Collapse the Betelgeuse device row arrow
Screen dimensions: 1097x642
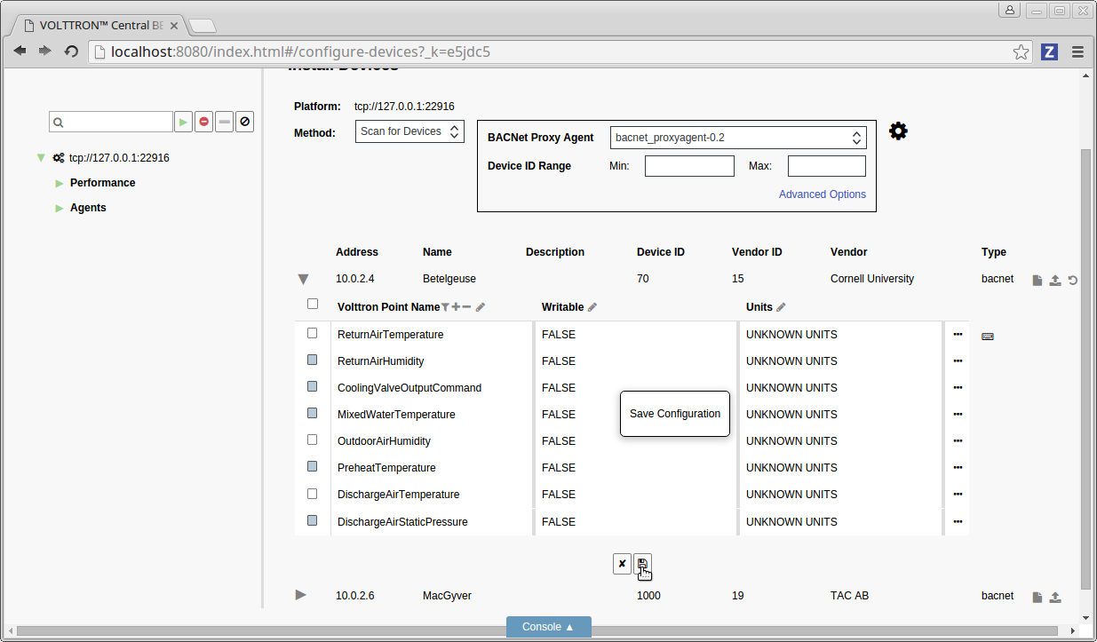click(303, 280)
